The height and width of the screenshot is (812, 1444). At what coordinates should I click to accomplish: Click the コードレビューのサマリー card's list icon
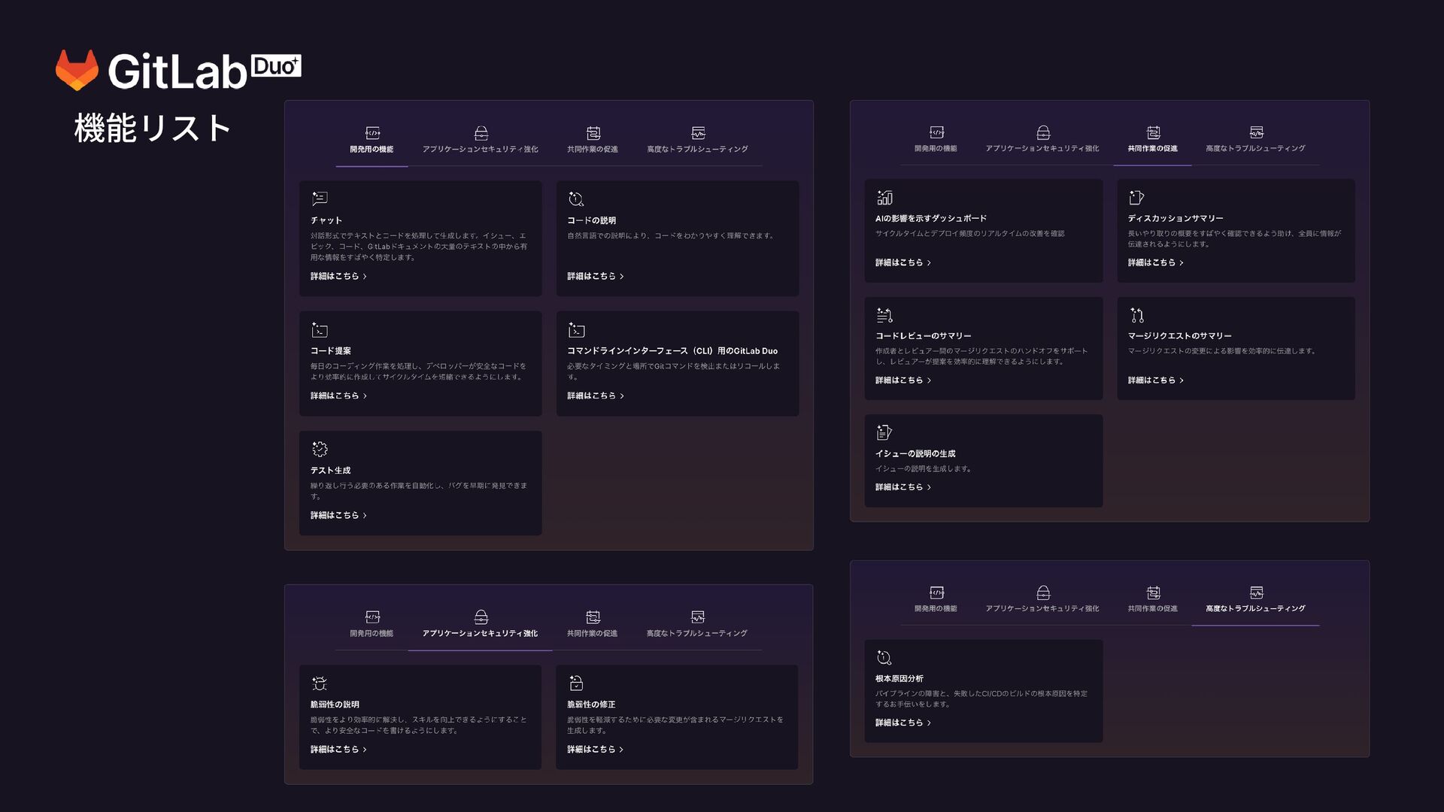[x=884, y=315]
